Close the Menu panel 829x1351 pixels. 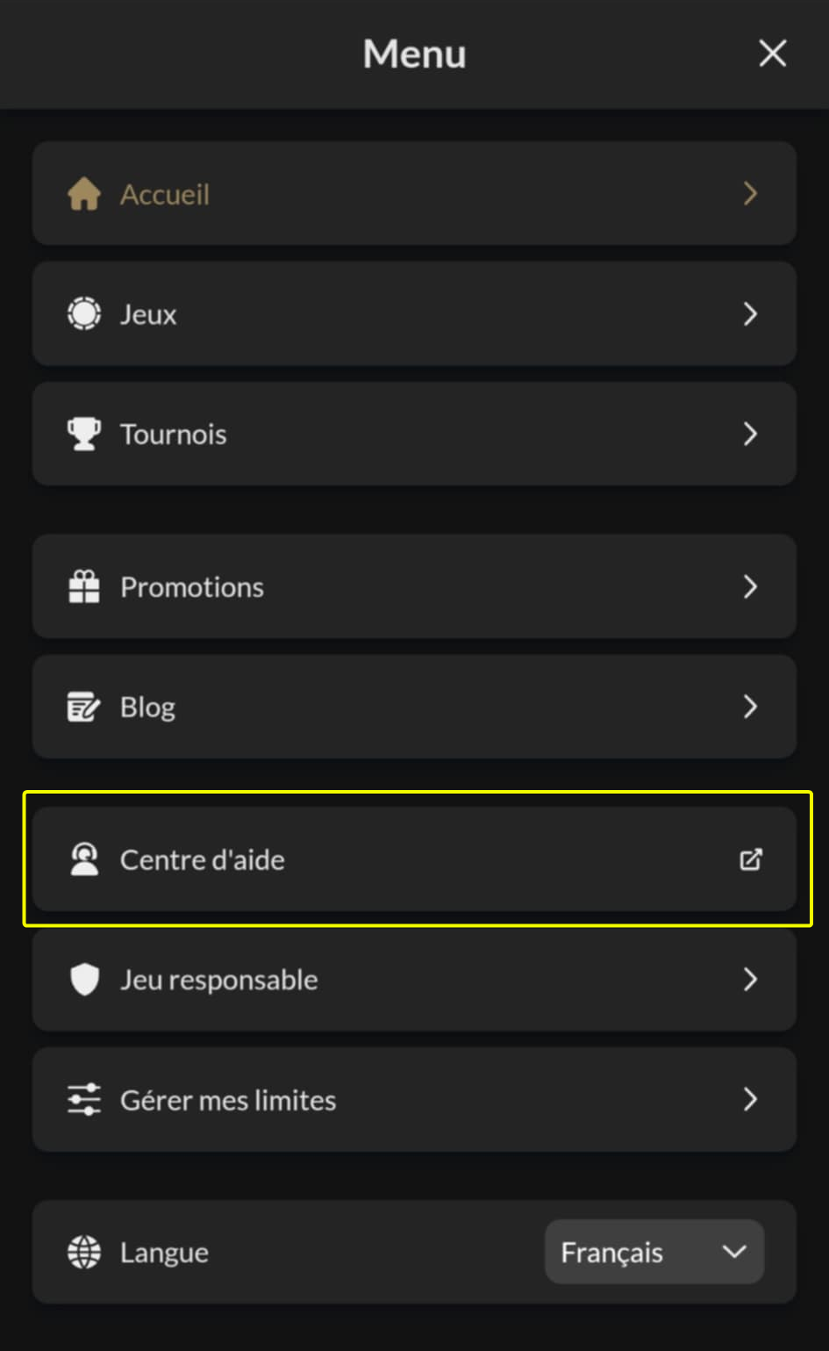click(x=772, y=53)
